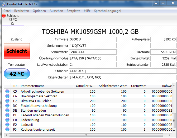
Task: Click the Betriebsstunden field 2335 Std.
Action: [164, 65]
